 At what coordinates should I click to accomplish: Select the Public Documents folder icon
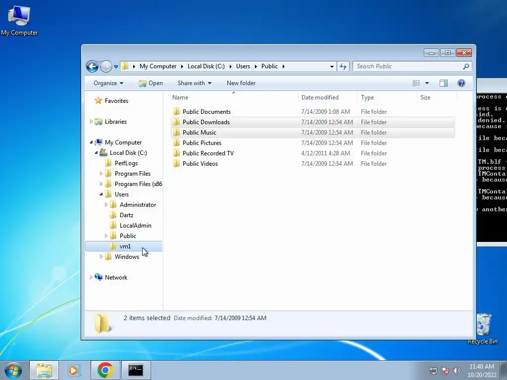coord(177,111)
